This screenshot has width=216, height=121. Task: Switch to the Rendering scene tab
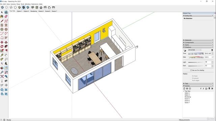click(x=34, y=11)
